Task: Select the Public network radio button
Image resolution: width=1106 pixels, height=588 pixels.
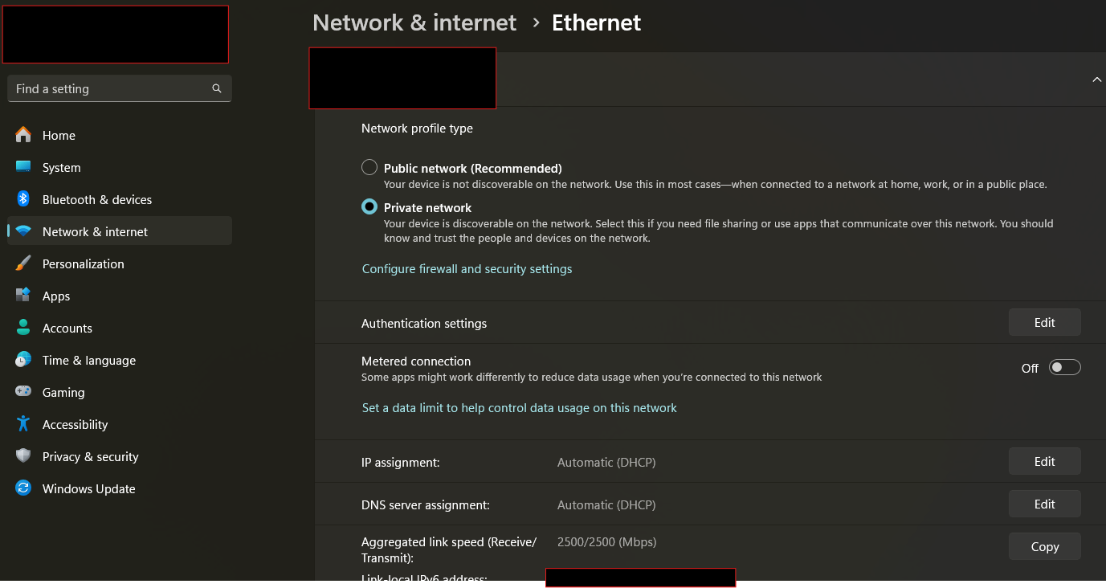Action: pyautogui.click(x=369, y=167)
